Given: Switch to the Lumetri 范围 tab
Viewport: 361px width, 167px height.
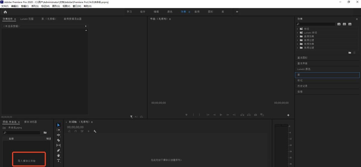Looking at the screenshot, I should [x=27, y=19].
